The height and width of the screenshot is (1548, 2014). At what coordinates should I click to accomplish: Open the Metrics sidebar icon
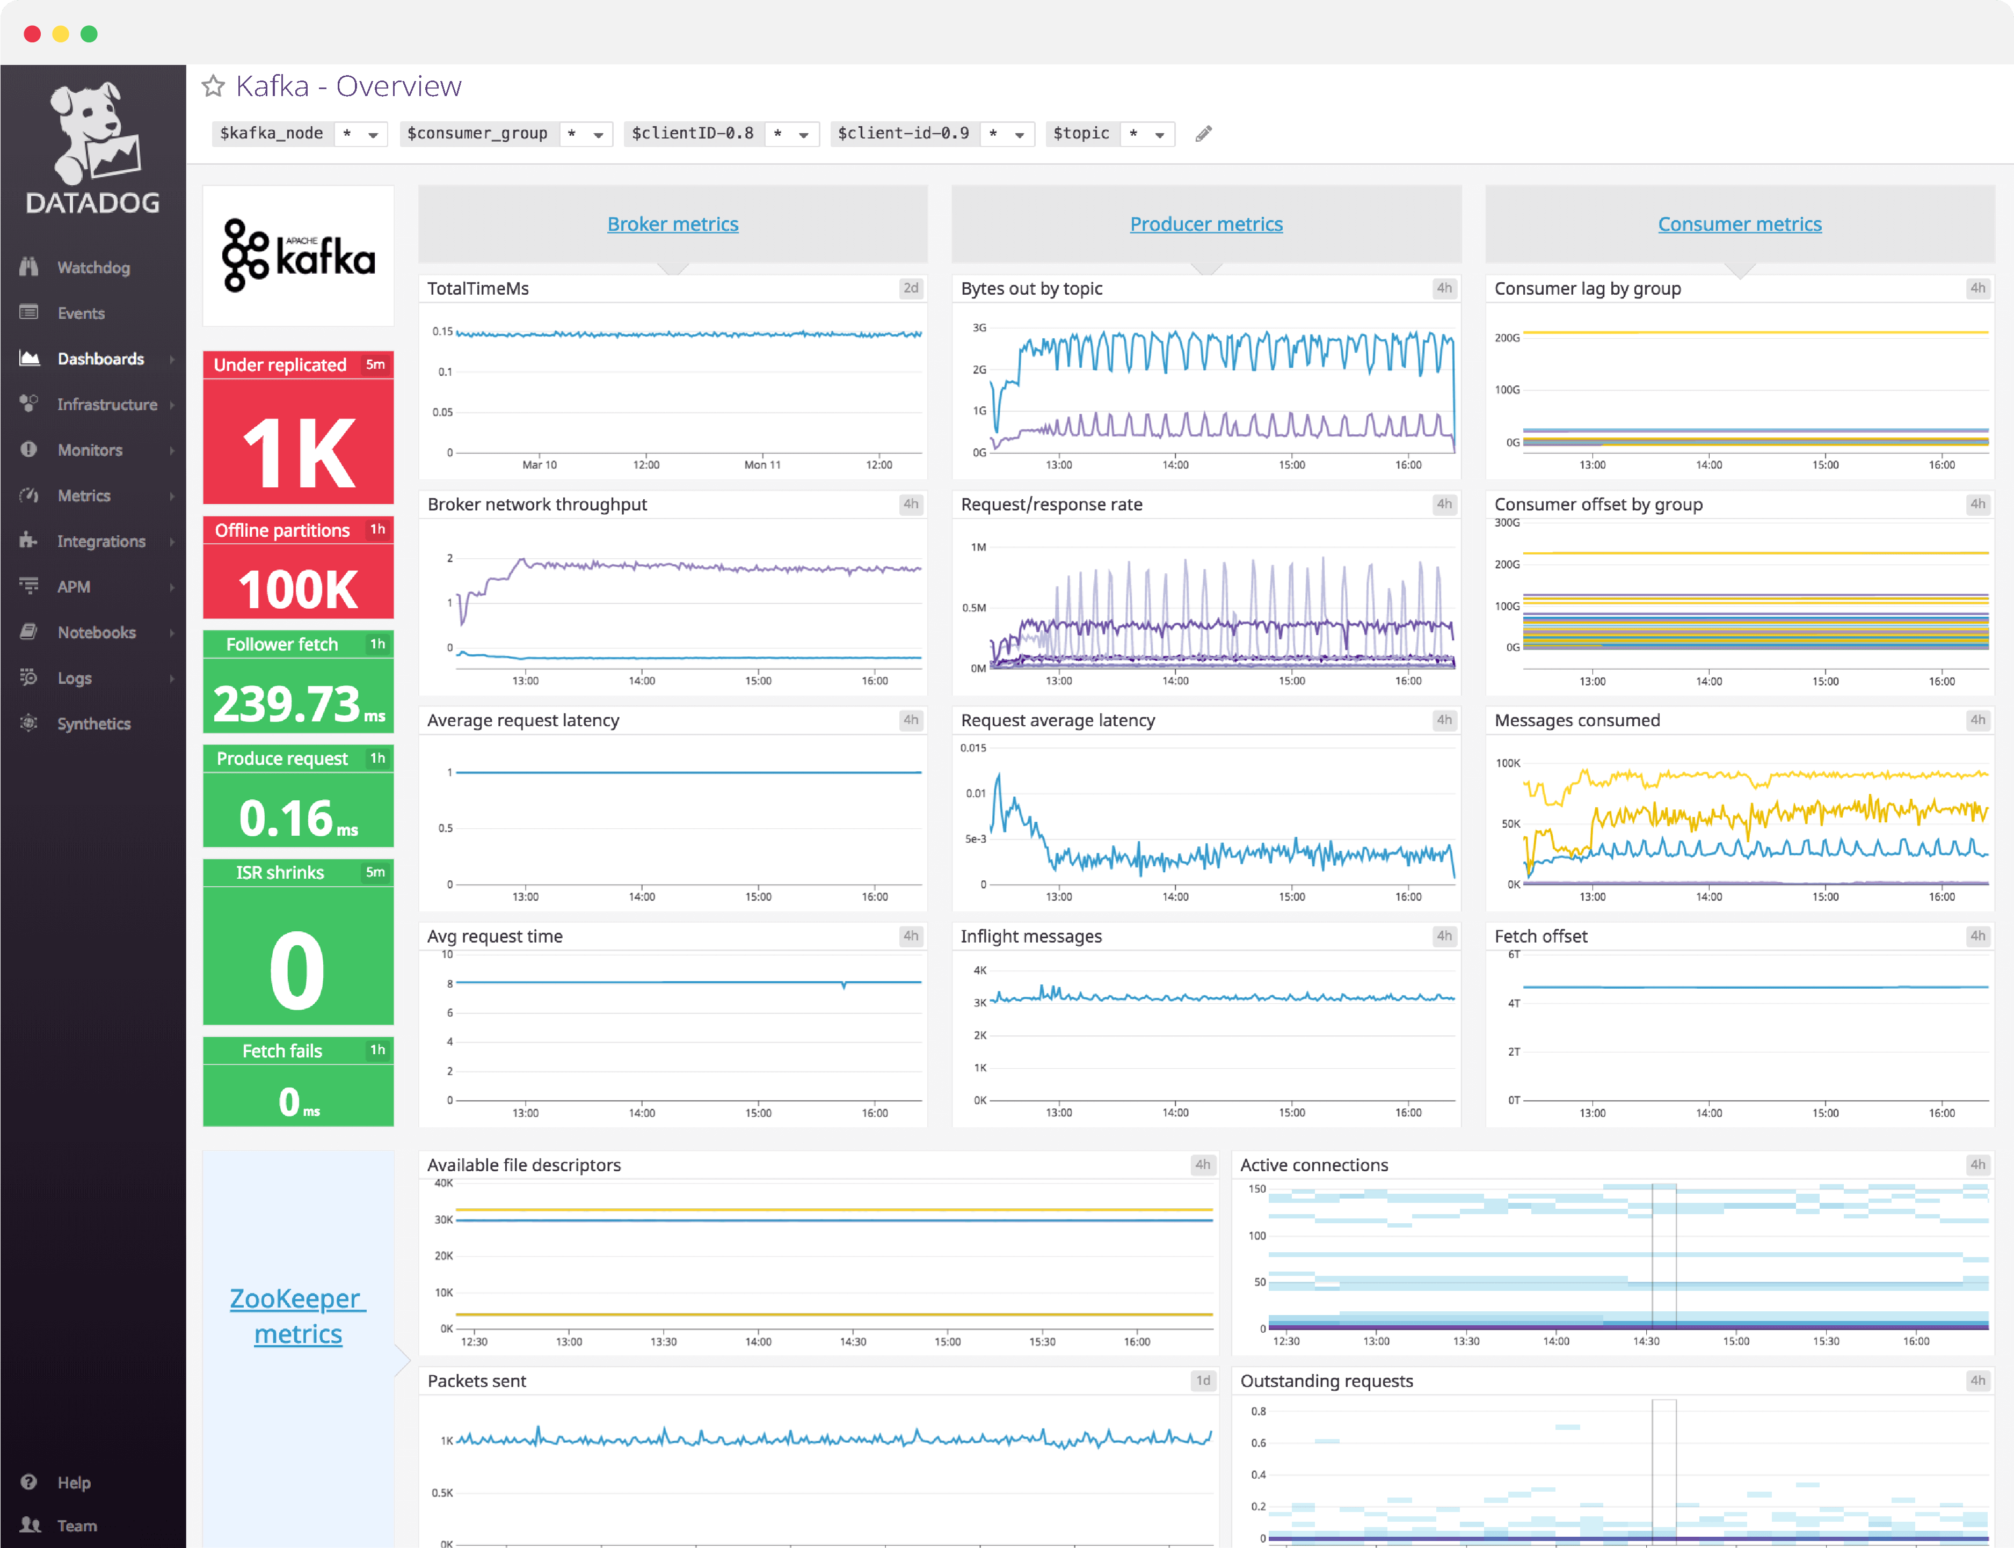click(x=31, y=495)
